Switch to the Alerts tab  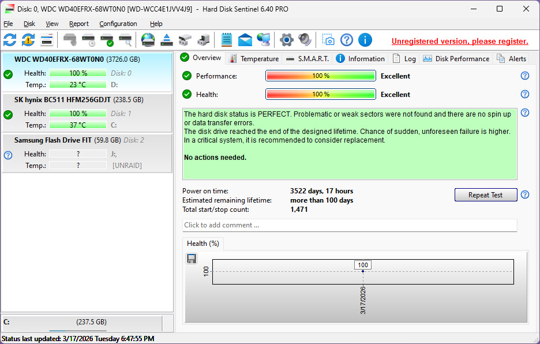point(511,59)
